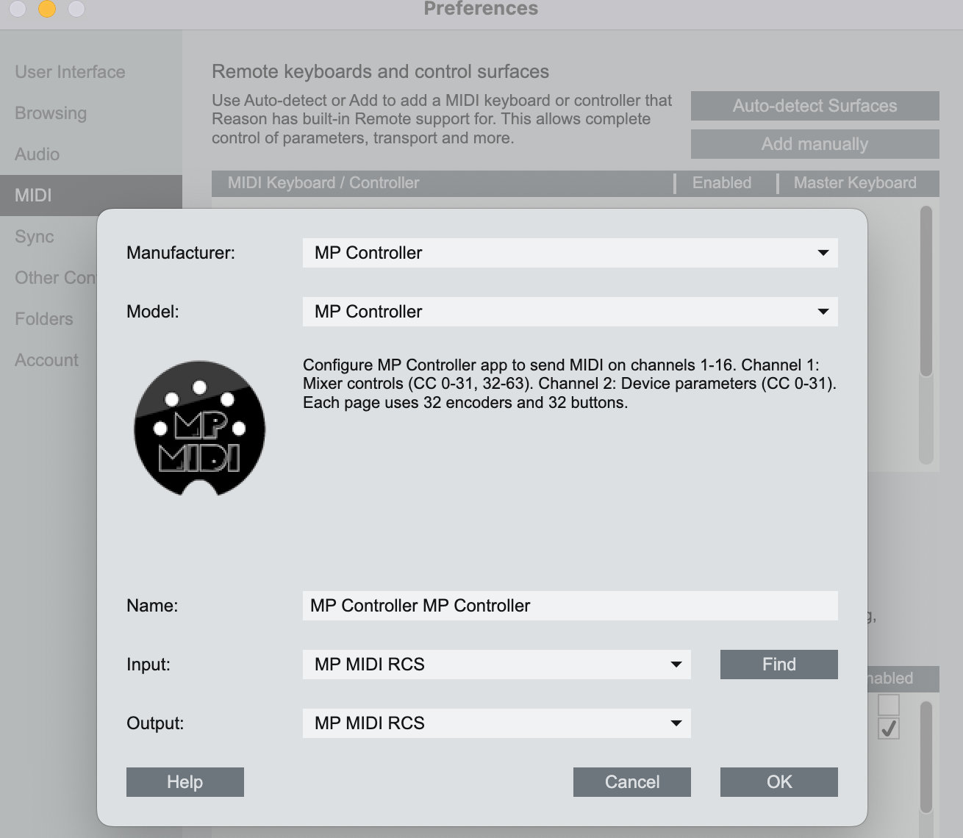Confirm with the OK button
963x838 pixels.
click(778, 782)
